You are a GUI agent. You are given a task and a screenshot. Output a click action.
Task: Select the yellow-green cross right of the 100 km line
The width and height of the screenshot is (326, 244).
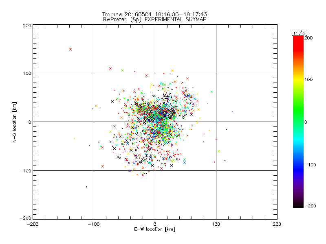[x=219, y=151]
